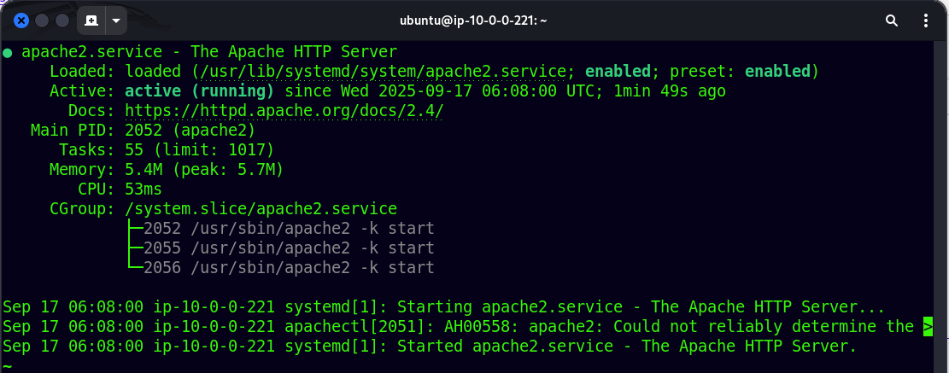Screen dimensions: 949x373
Task: Click the '53ms' CPU value
Action: coord(144,189)
